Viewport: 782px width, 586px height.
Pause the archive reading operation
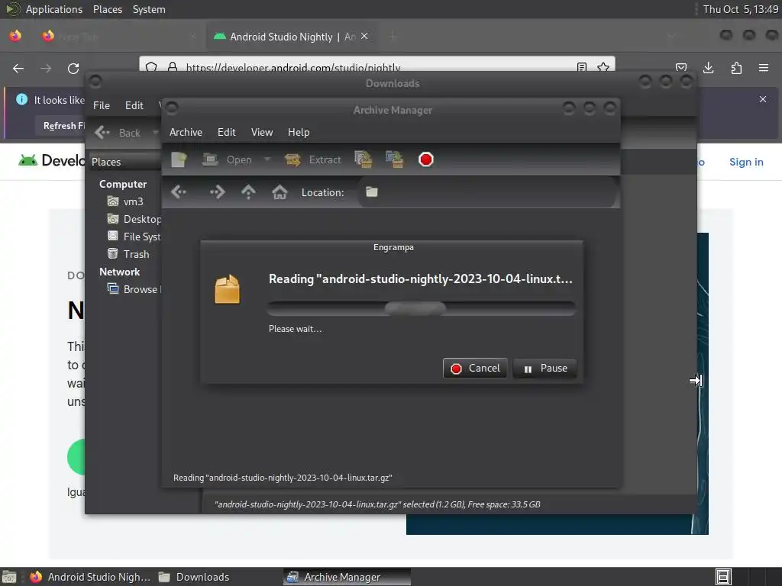click(544, 369)
